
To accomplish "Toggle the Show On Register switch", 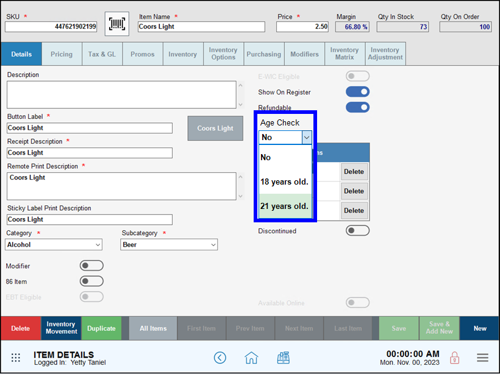I will tap(357, 92).
